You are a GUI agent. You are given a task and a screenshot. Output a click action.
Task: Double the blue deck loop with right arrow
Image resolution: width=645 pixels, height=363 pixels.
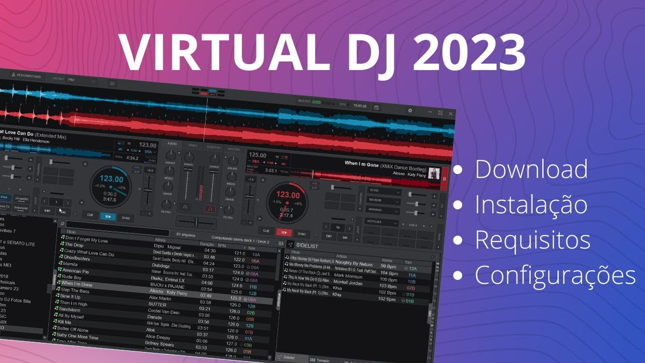point(68,203)
